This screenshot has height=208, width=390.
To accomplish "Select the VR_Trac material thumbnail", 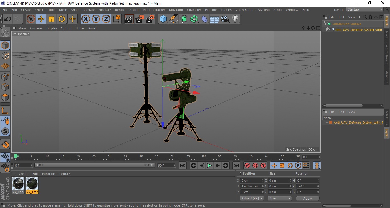I will pyautogui.click(x=32, y=185).
